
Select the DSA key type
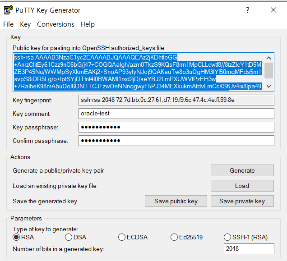[76, 237]
